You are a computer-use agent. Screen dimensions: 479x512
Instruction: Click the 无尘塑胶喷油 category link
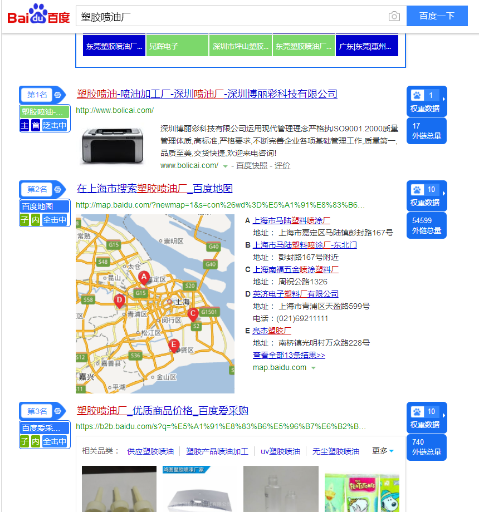coord(335,451)
